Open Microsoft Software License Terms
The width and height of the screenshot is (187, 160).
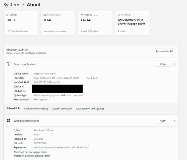pos(32,156)
